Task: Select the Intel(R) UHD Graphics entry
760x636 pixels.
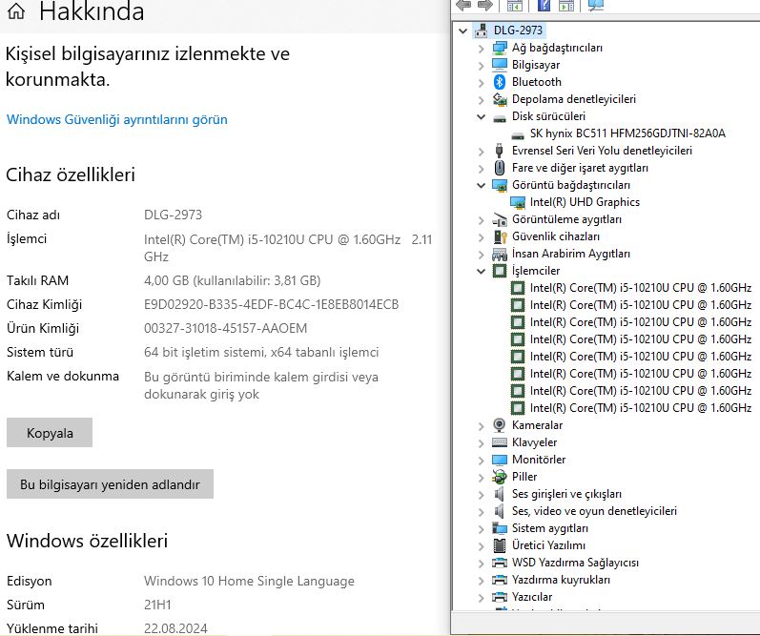Action: tap(585, 202)
